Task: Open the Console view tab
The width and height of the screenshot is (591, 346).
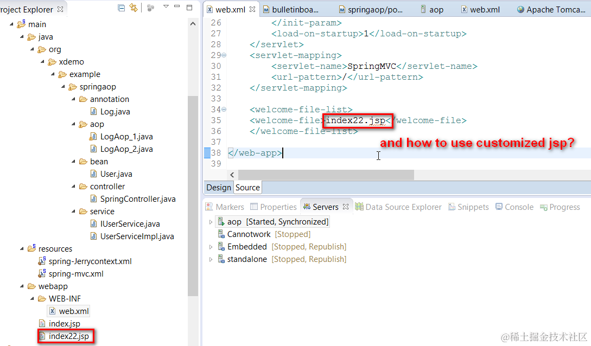Action: click(x=514, y=207)
